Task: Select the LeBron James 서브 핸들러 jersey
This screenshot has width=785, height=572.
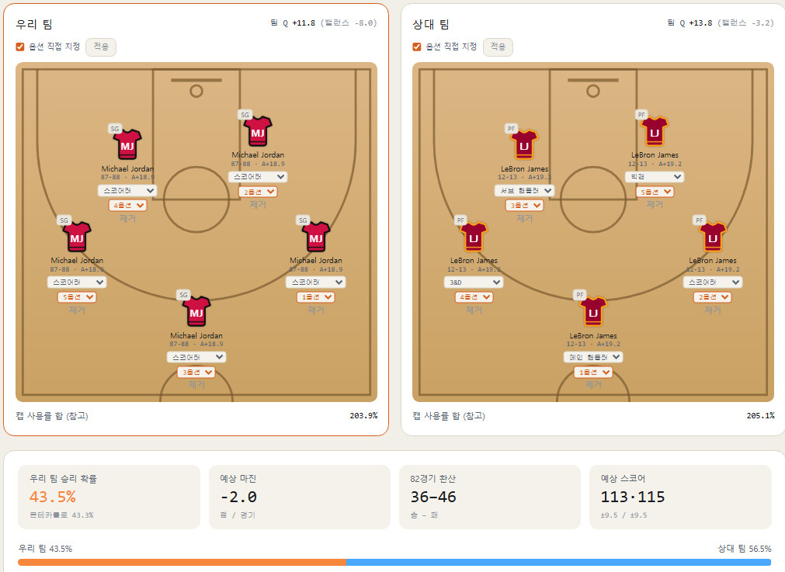Action: [x=524, y=145]
